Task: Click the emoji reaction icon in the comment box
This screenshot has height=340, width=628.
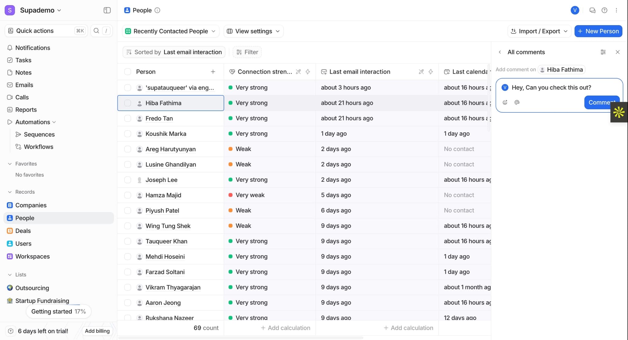Action: (x=505, y=102)
